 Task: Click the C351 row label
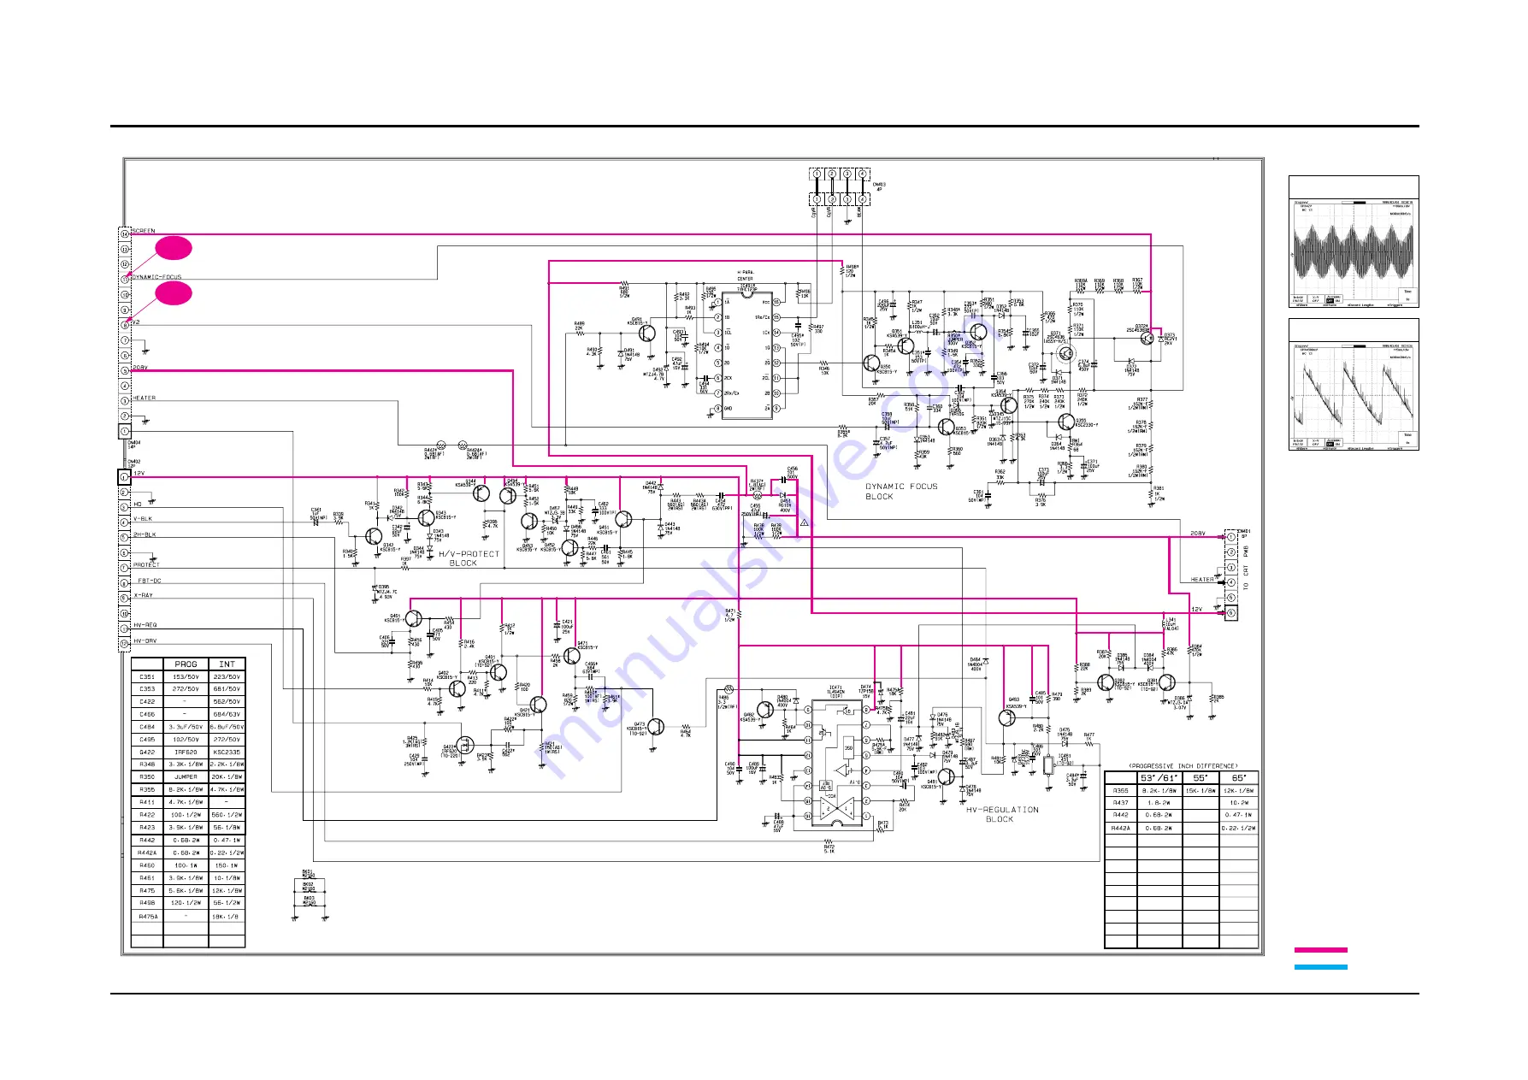point(147,676)
